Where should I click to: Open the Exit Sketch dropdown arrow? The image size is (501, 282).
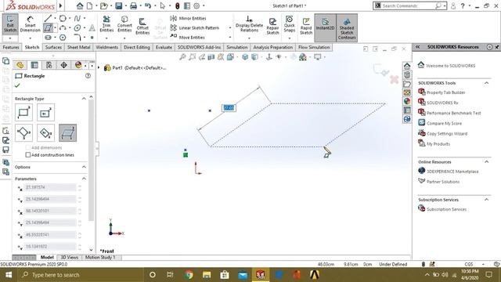[10, 38]
